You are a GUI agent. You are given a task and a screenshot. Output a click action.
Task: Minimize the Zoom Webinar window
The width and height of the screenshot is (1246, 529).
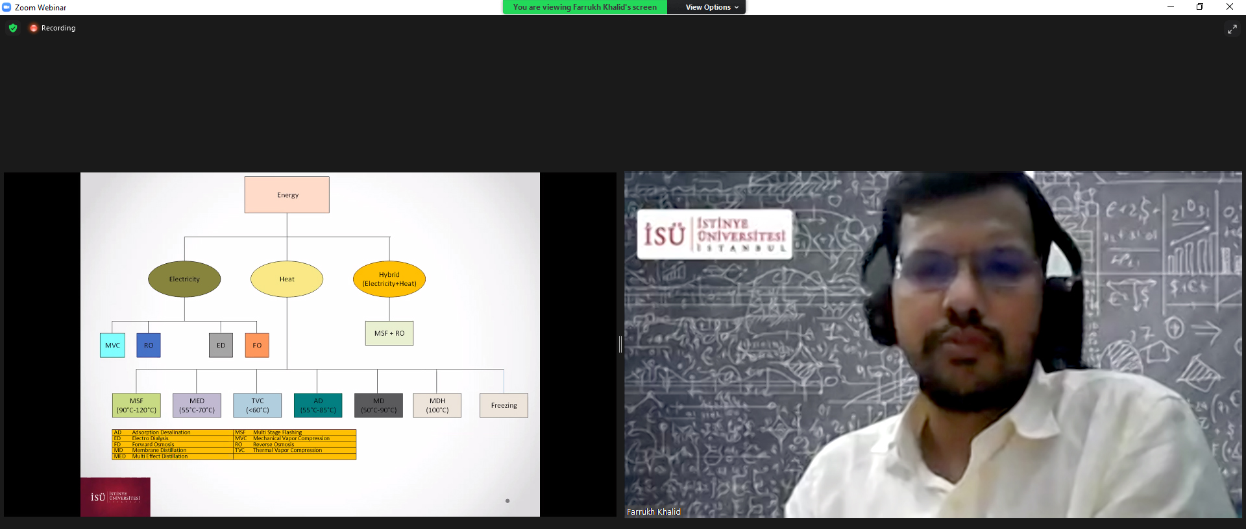coord(1170,7)
